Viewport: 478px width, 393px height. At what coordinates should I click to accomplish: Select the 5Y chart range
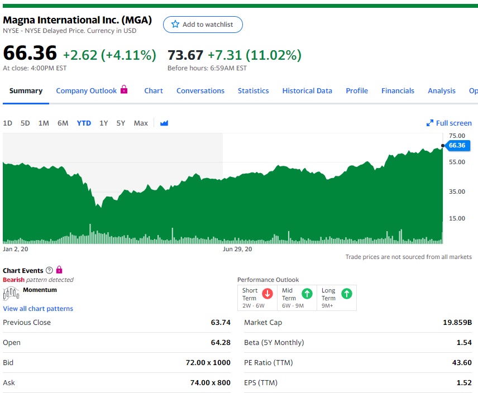click(121, 123)
